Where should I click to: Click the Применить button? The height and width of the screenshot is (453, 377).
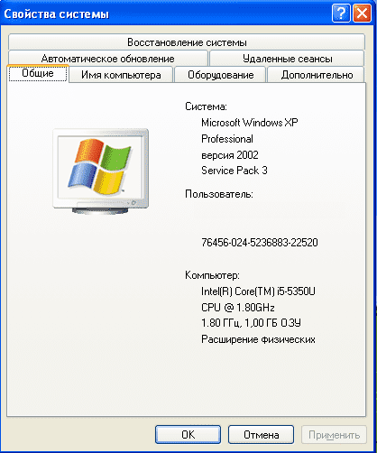tap(334, 434)
